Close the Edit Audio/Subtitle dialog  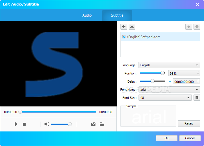(197, 5)
